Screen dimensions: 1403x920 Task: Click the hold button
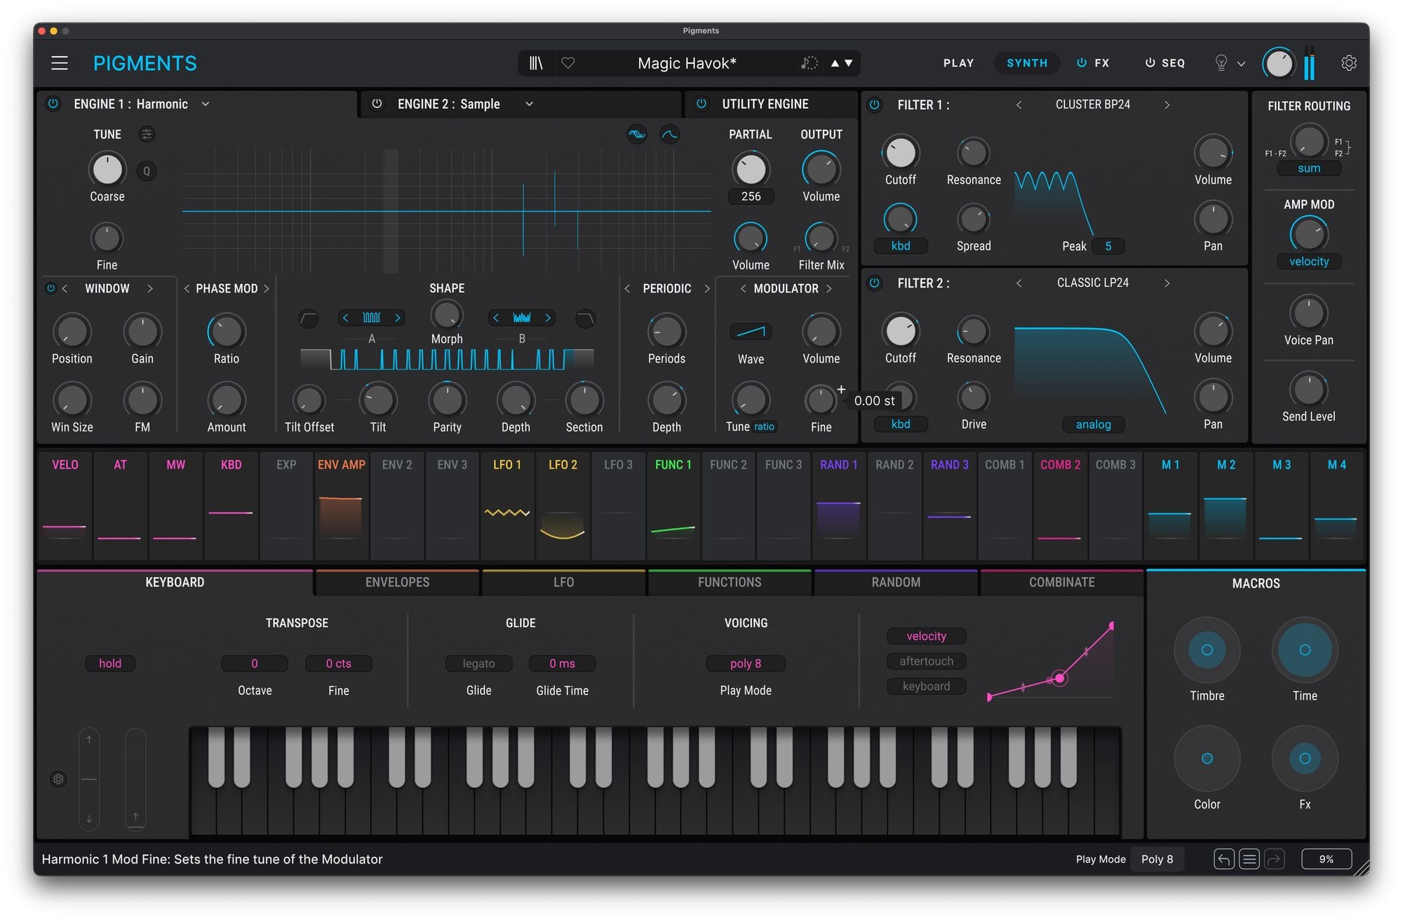coord(110,663)
